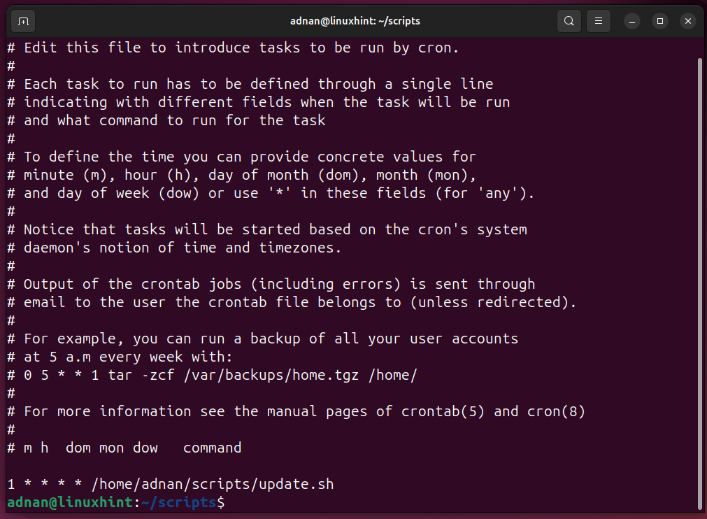Click the terminal search magnifier icon
Image resolution: width=707 pixels, height=519 pixels.
click(x=570, y=21)
